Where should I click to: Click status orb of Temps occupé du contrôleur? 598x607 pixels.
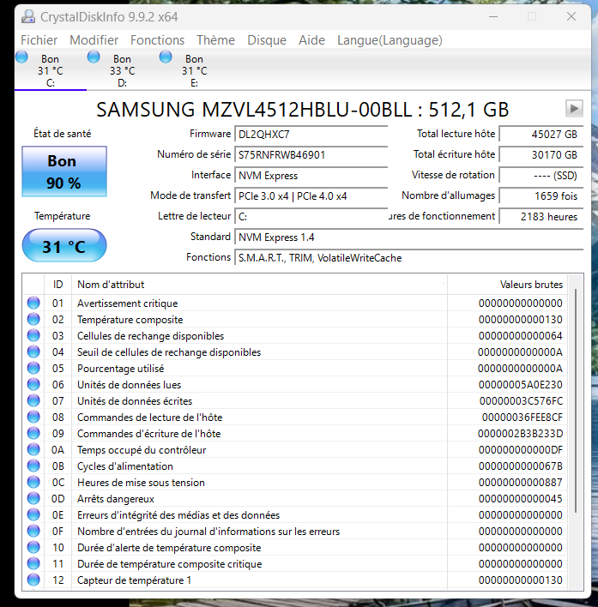[33, 449]
